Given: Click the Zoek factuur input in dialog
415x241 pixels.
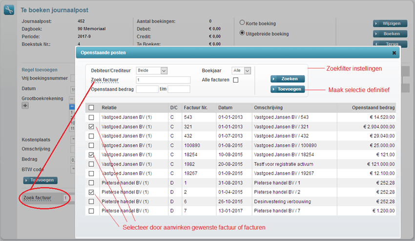Looking at the screenshot, I should pyautogui.click(x=163, y=80).
